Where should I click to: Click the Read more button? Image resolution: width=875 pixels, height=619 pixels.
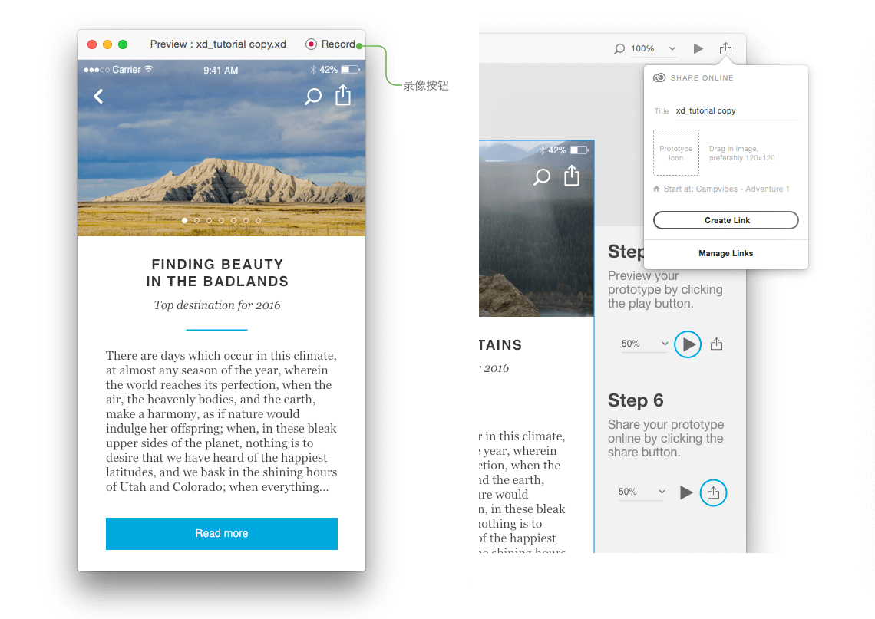(x=221, y=534)
